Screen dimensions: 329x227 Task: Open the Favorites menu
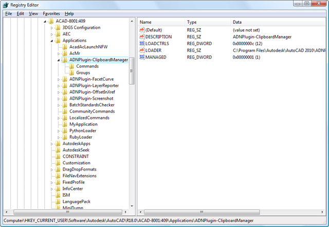(51, 13)
